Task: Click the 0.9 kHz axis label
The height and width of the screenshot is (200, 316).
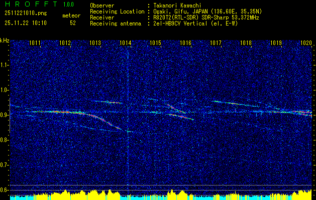Action: (4, 115)
